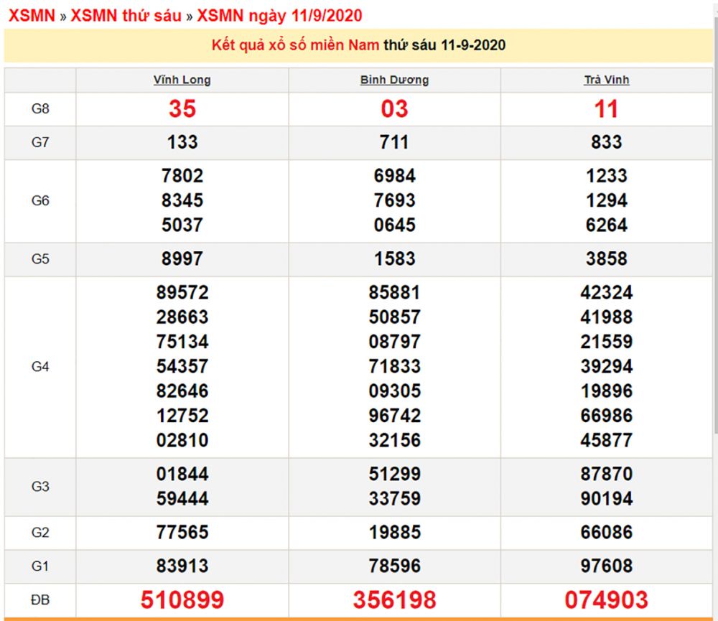Open Kết quả xổ số miền Nam link
This screenshot has width=718, height=621.
[x=295, y=45]
